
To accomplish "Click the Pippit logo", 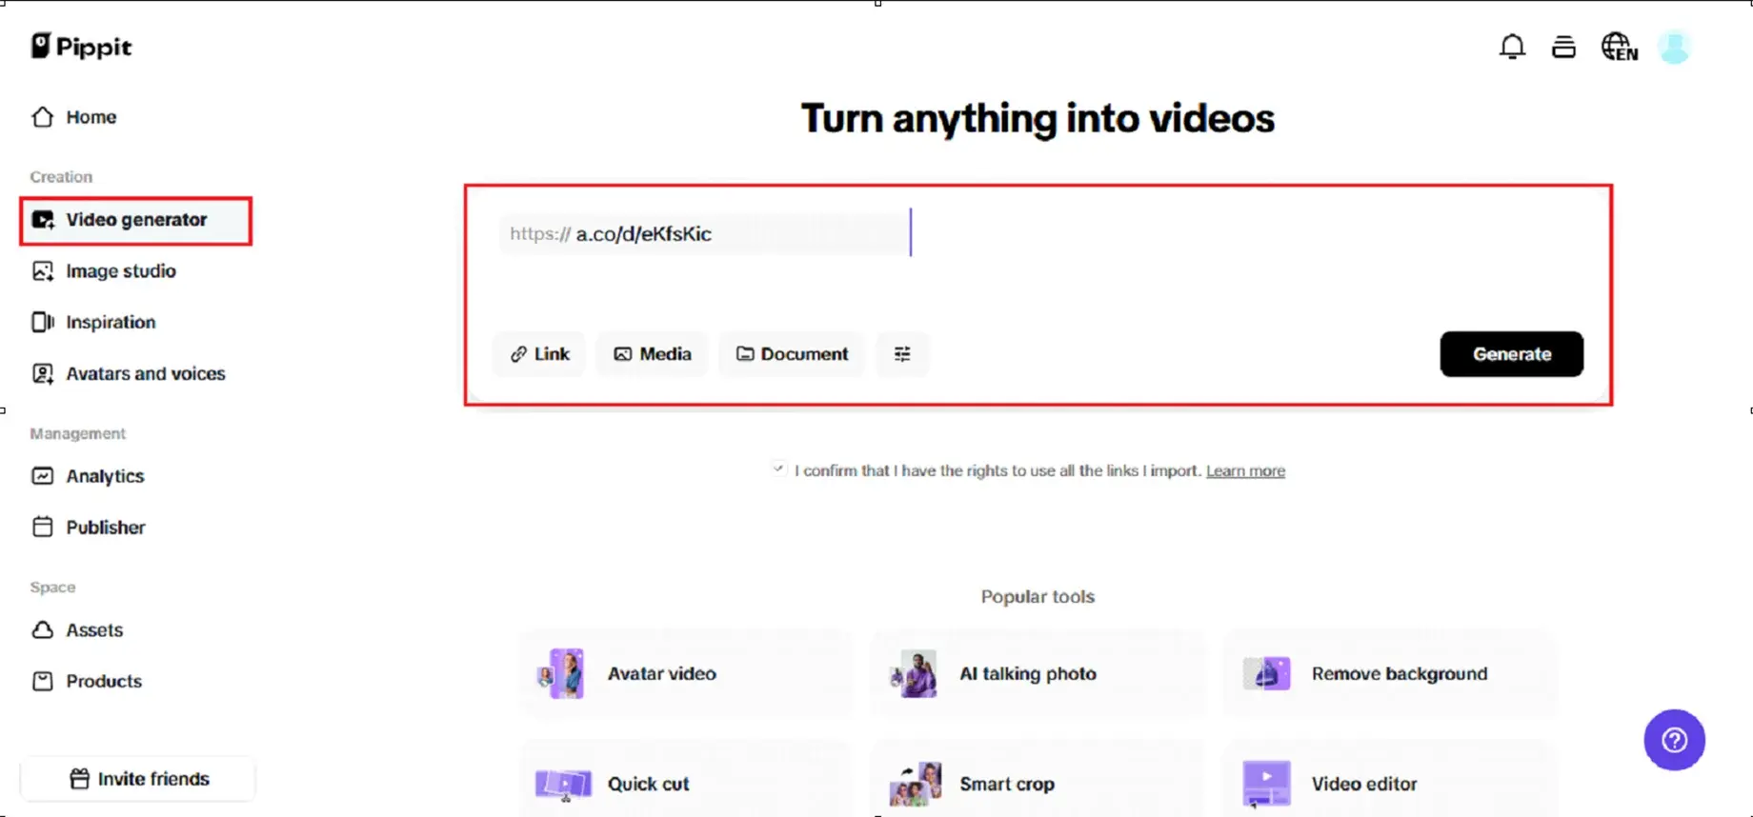I will click(x=81, y=47).
